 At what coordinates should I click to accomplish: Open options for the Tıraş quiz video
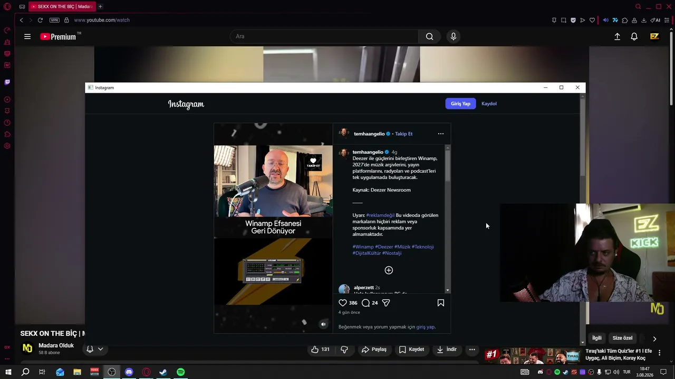click(659, 353)
